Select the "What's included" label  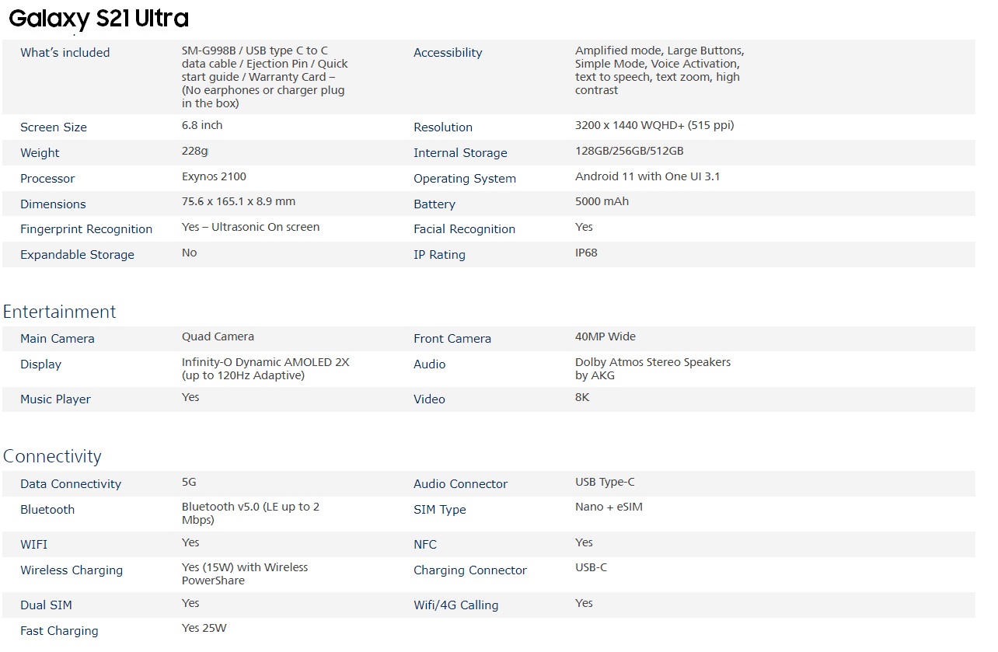point(65,53)
